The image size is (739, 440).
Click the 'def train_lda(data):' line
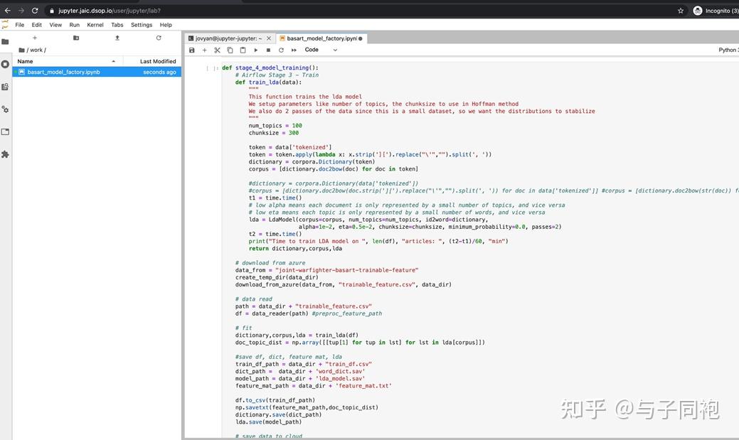tap(269, 82)
